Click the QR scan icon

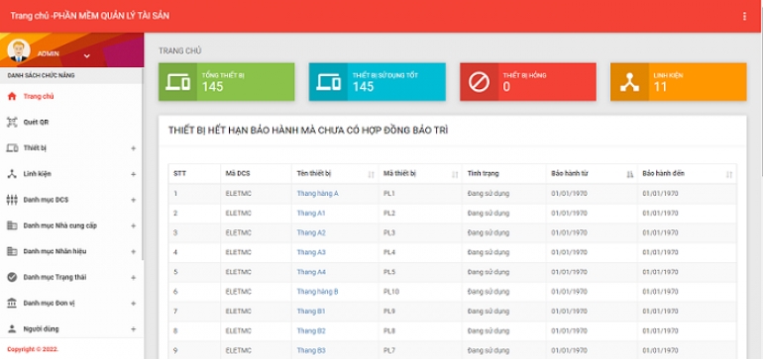[x=12, y=122]
